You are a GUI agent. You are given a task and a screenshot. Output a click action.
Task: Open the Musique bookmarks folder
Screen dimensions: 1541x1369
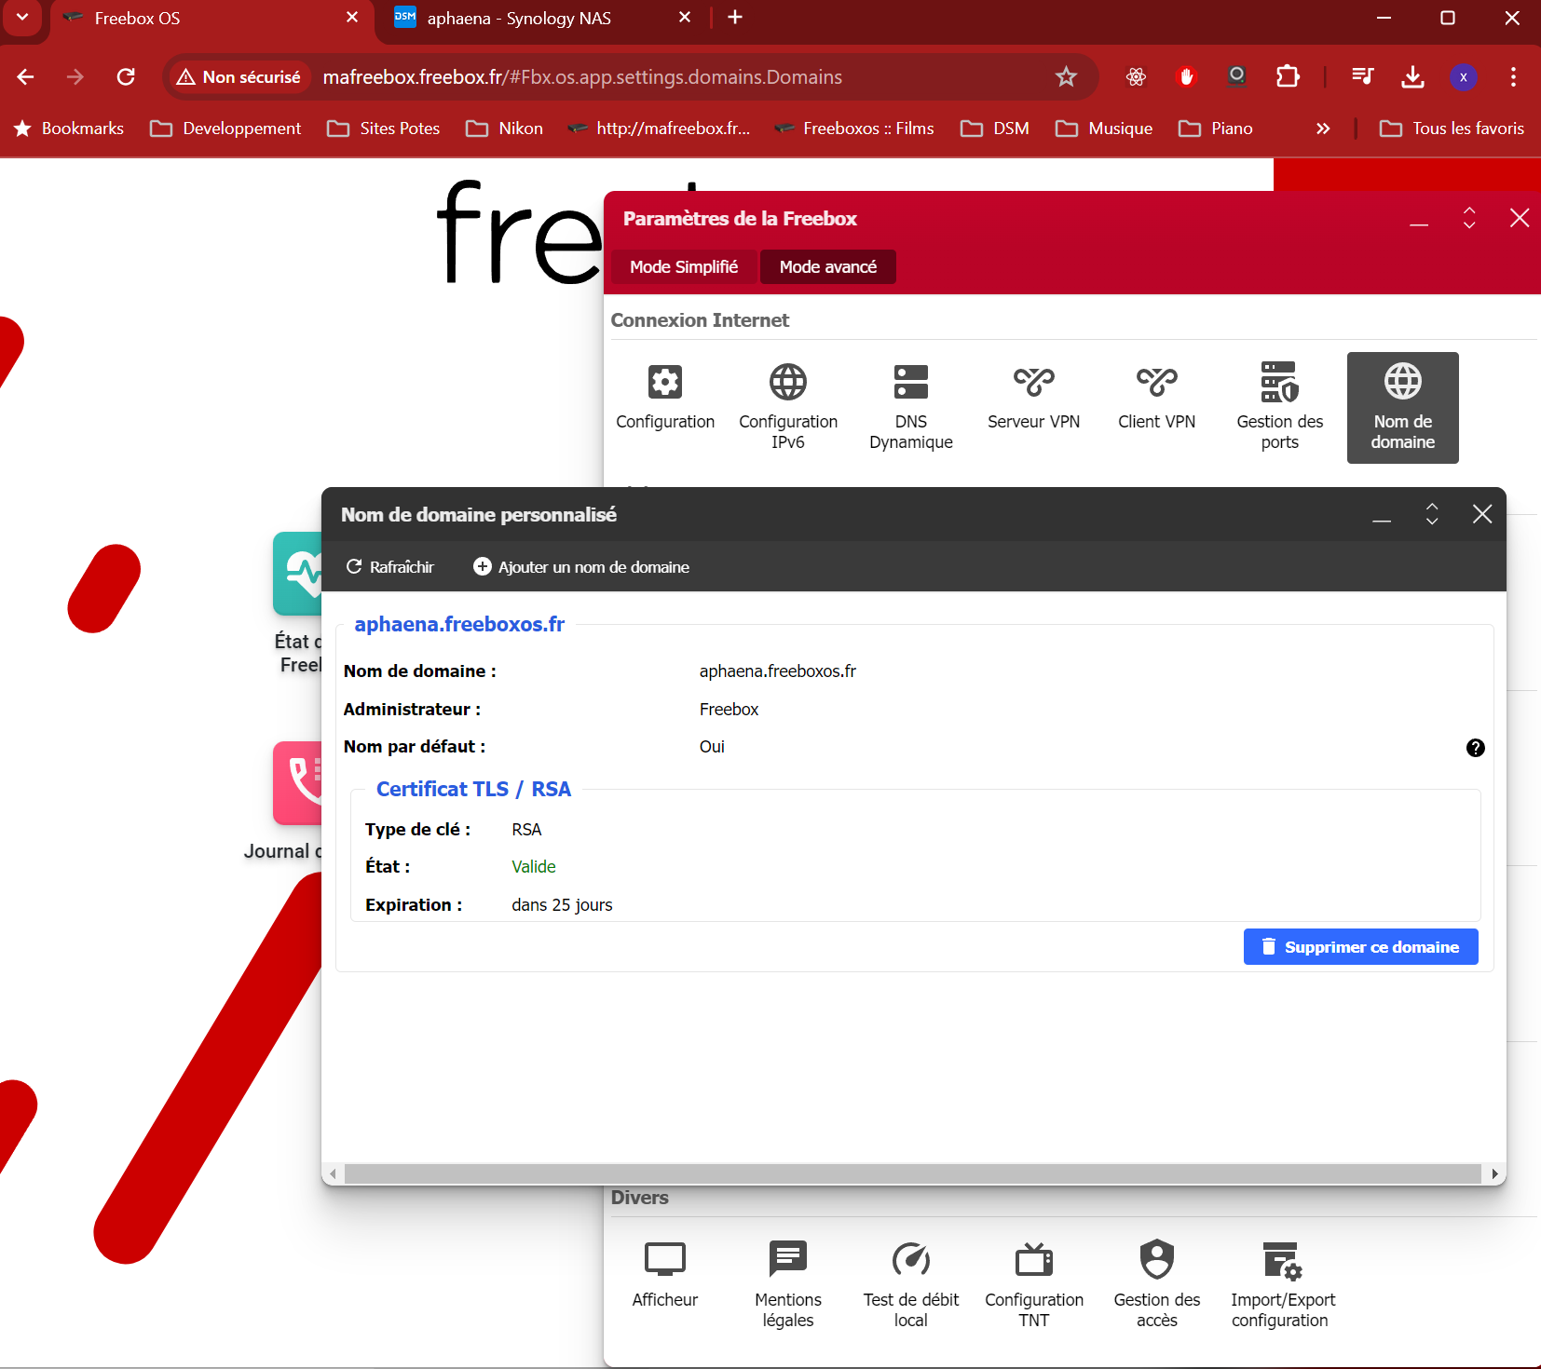1105,129
